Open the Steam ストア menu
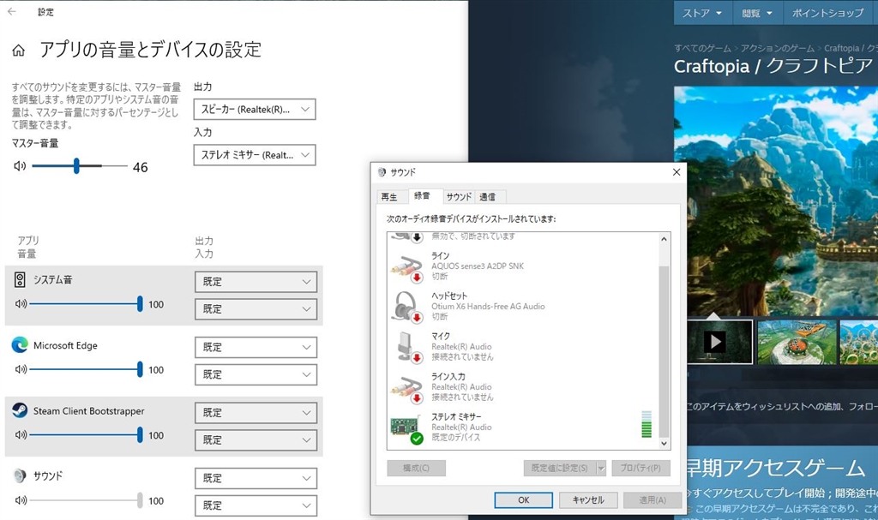 tap(702, 13)
